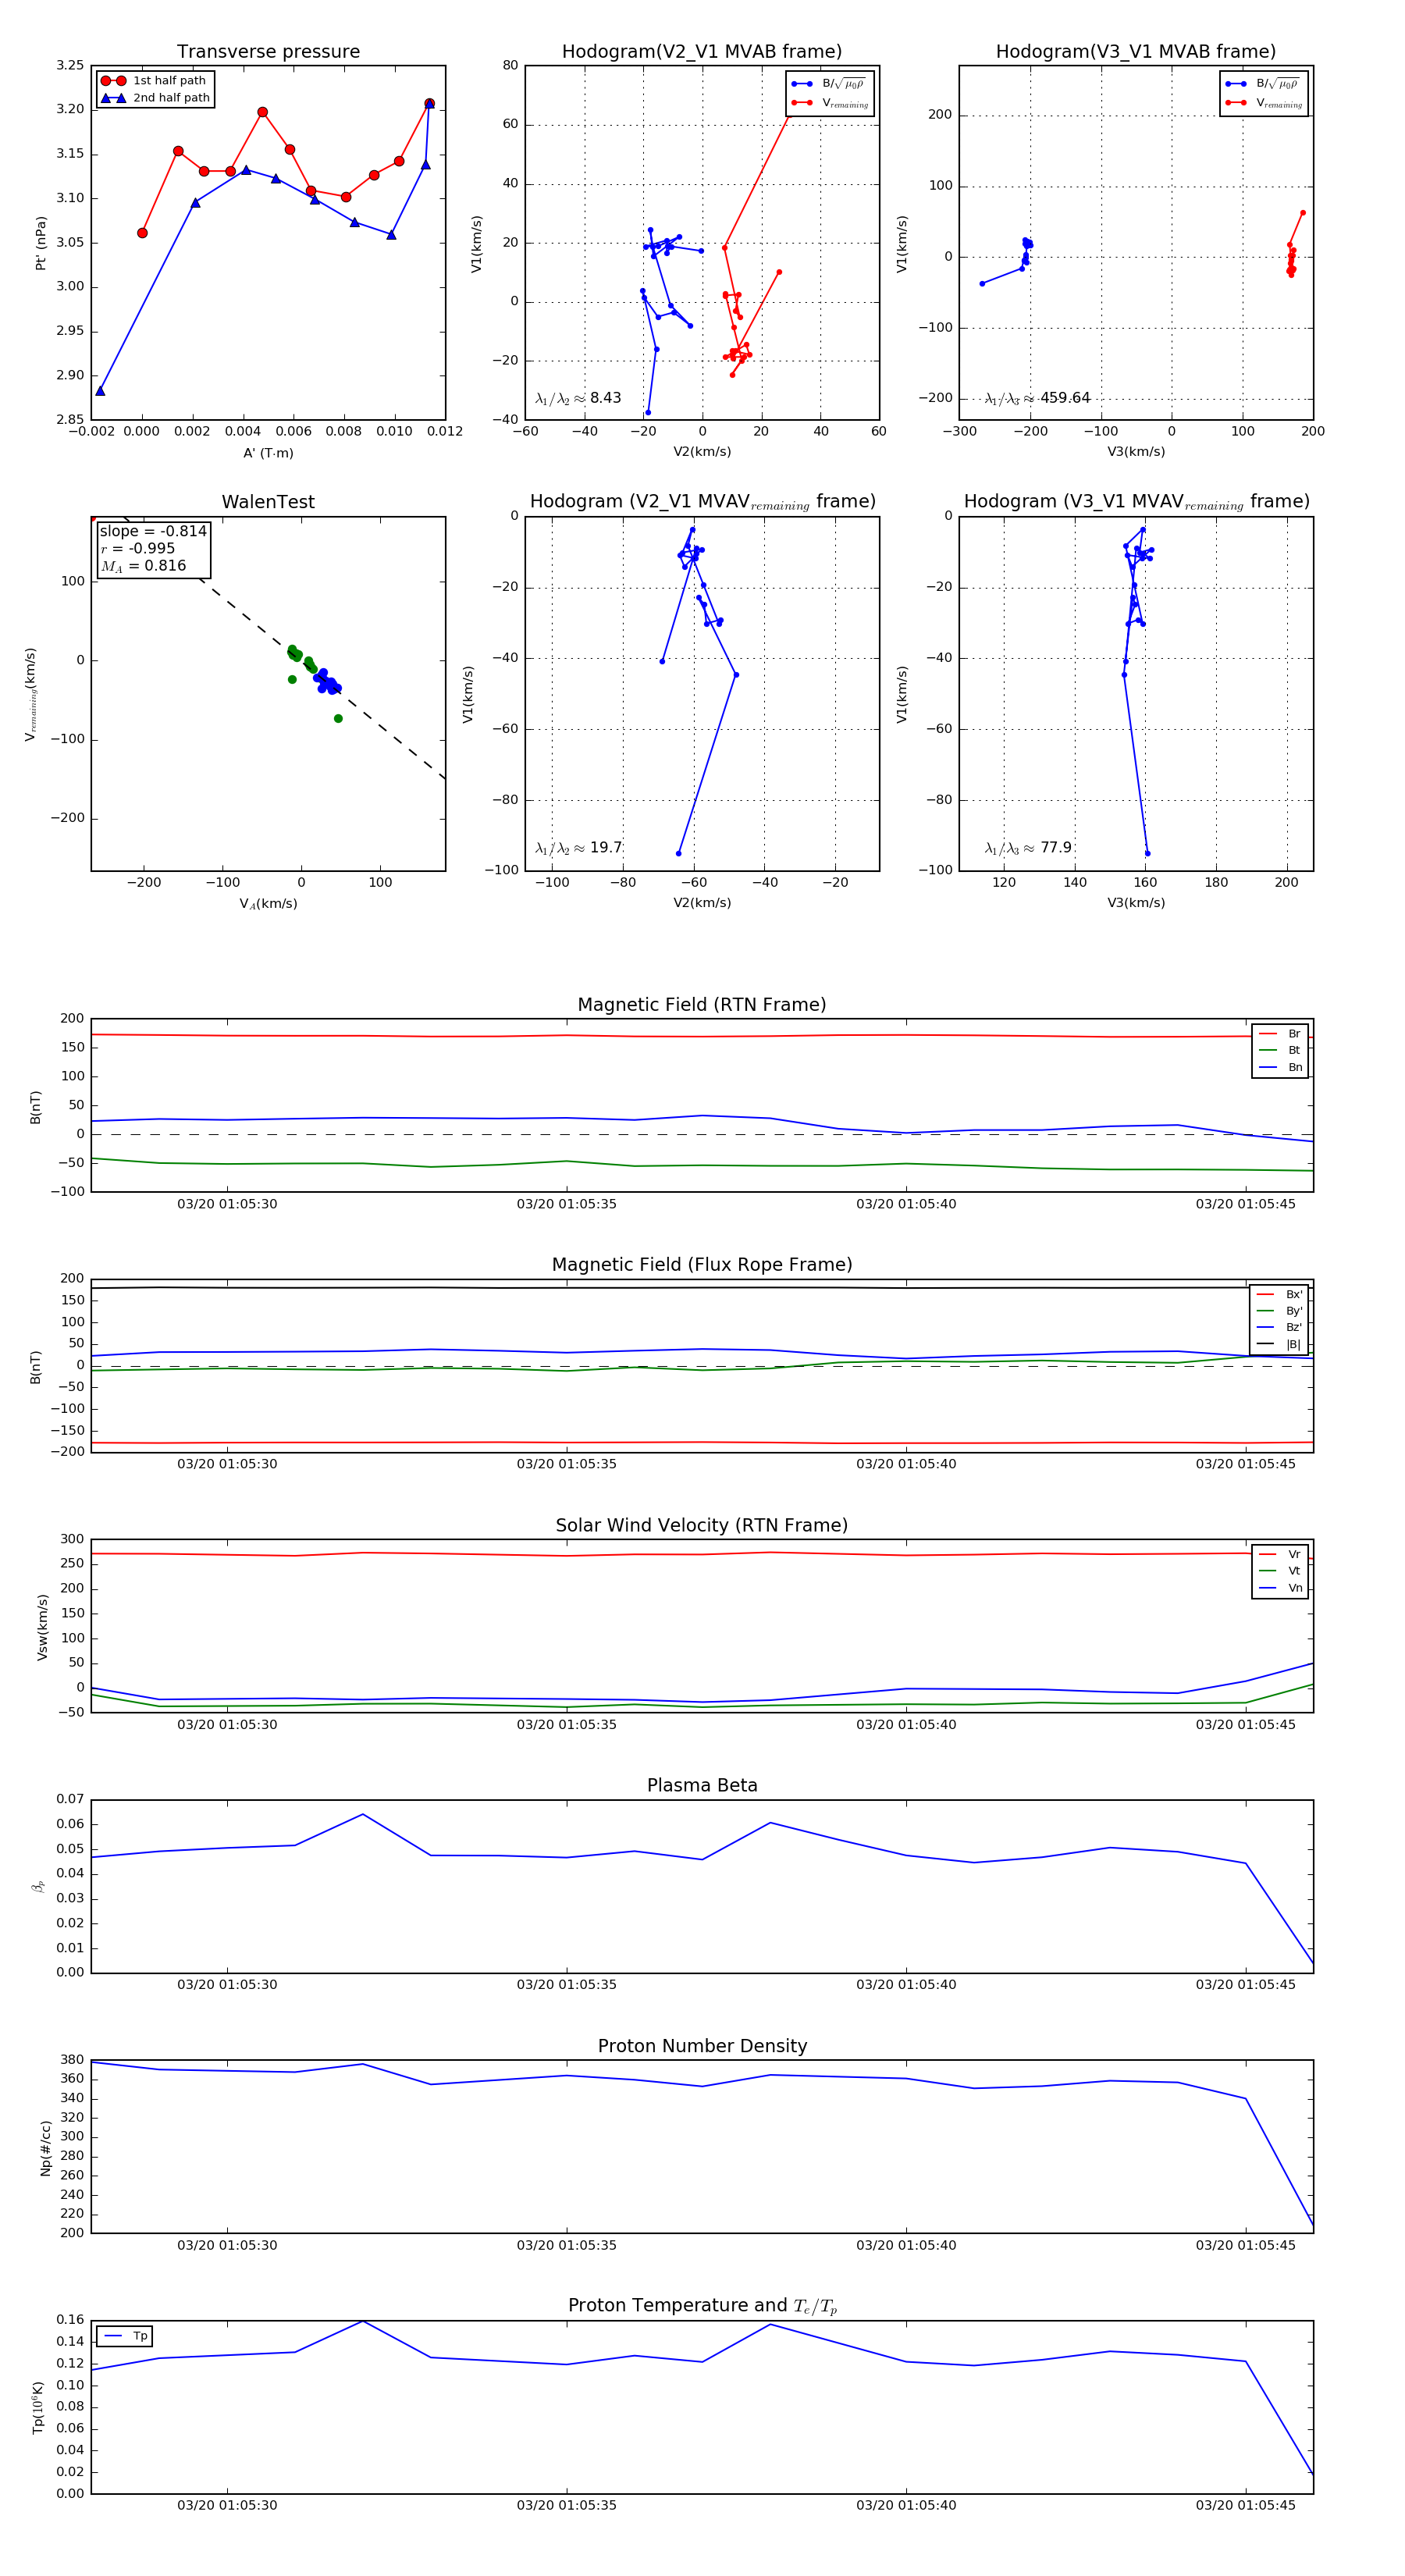
Task: Select the eigenvalue ratio '8.43' annotation
Action: pos(578,398)
